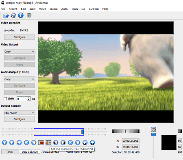Jump to next keyframe icon
Image resolution: width=183 pixels, height=160 pixels.
coord(34,143)
